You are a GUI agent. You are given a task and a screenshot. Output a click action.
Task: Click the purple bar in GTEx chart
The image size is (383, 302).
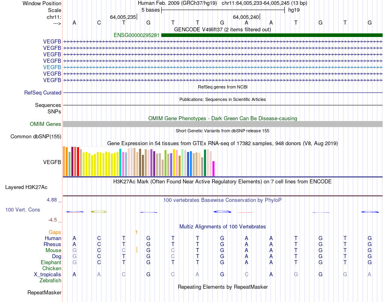pyautogui.click(x=152, y=163)
